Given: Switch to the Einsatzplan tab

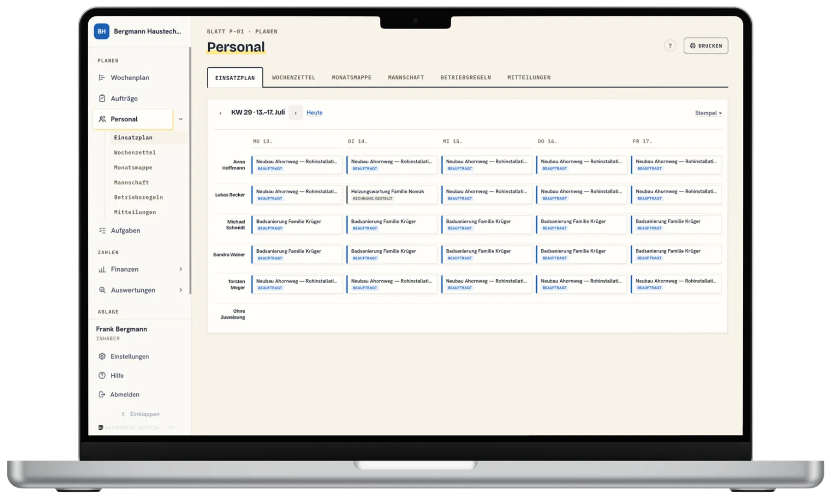Looking at the screenshot, I should tap(235, 78).
